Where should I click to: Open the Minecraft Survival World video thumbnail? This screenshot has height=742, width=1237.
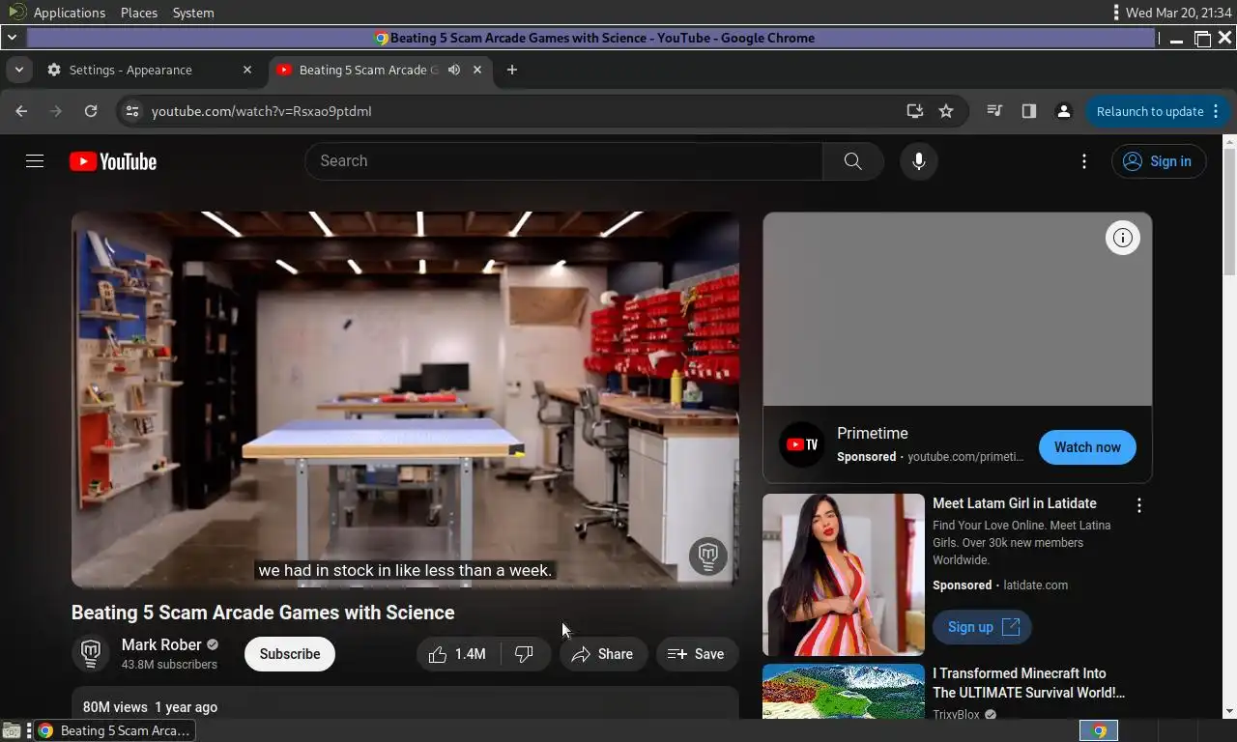click(844, 691)
